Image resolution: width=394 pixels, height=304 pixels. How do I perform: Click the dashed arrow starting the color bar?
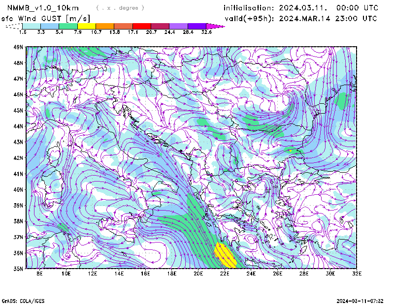point(13,26)
